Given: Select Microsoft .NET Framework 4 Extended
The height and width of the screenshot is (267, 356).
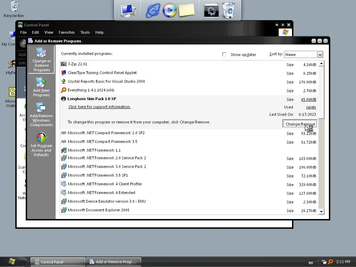Looking at the screenshot, I should coord(189,193).
